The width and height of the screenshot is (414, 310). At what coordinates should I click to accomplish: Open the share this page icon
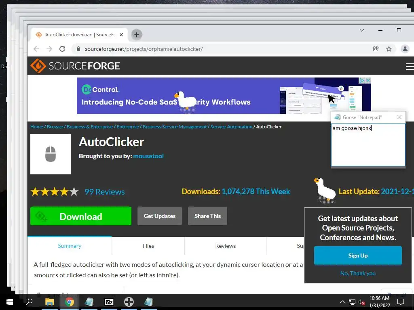tap(376, 49)
